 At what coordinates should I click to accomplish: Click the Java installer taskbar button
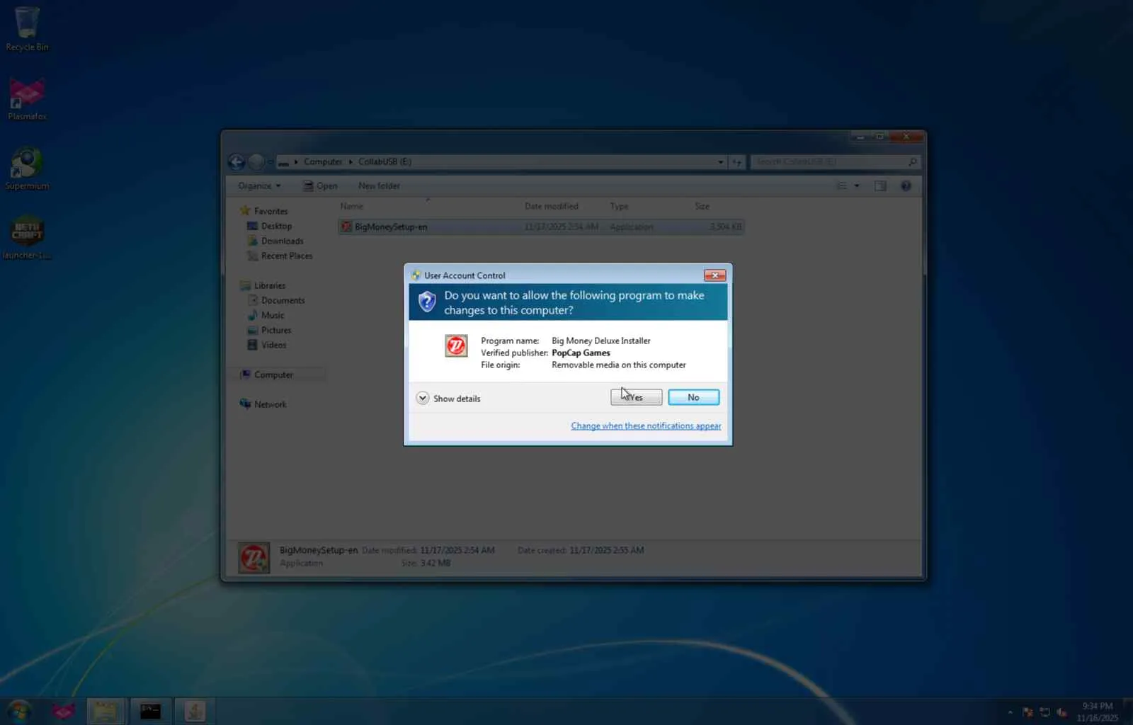(195, 711)
